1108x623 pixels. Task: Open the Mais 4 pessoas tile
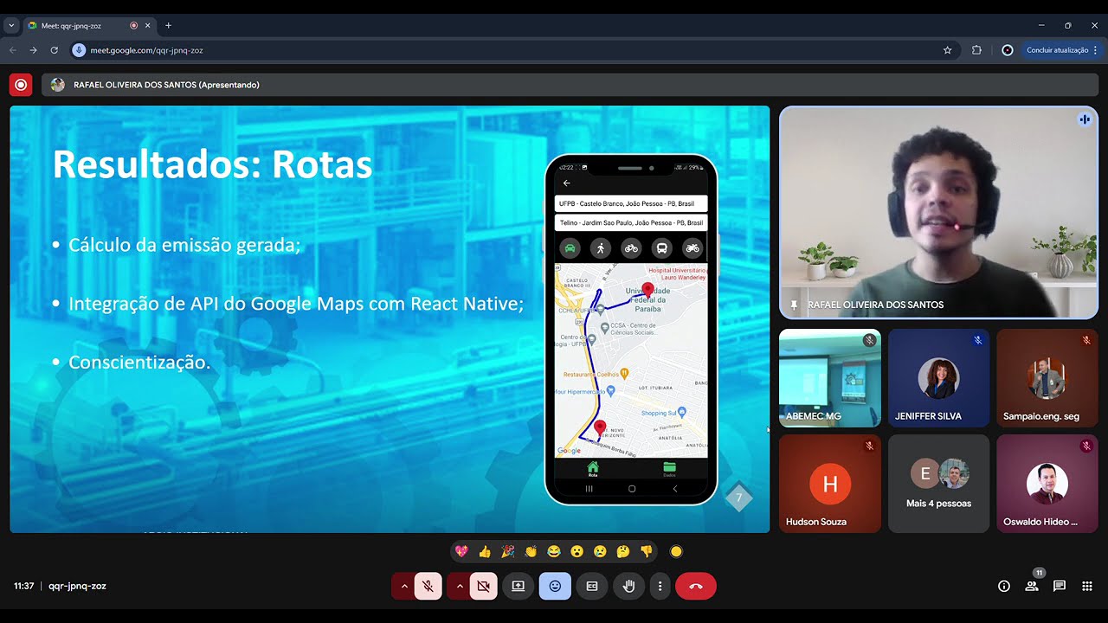tap(938, 484)
